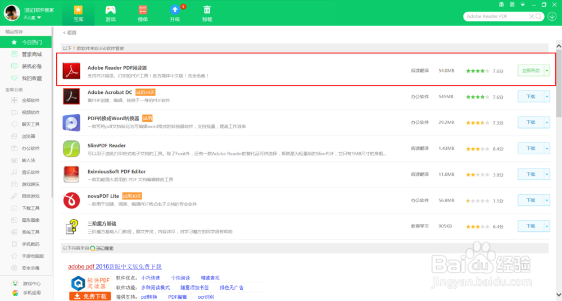The image size is (562, 301).
Task: Expand download options for EximiousSoft PDF Editor
Action: [x=547, y=175]
